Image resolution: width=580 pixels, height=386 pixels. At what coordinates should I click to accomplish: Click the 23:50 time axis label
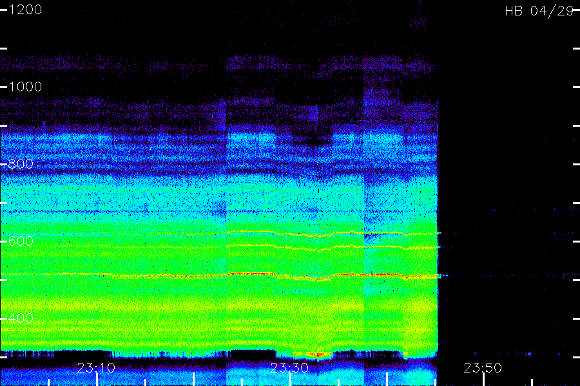point(483,368)
